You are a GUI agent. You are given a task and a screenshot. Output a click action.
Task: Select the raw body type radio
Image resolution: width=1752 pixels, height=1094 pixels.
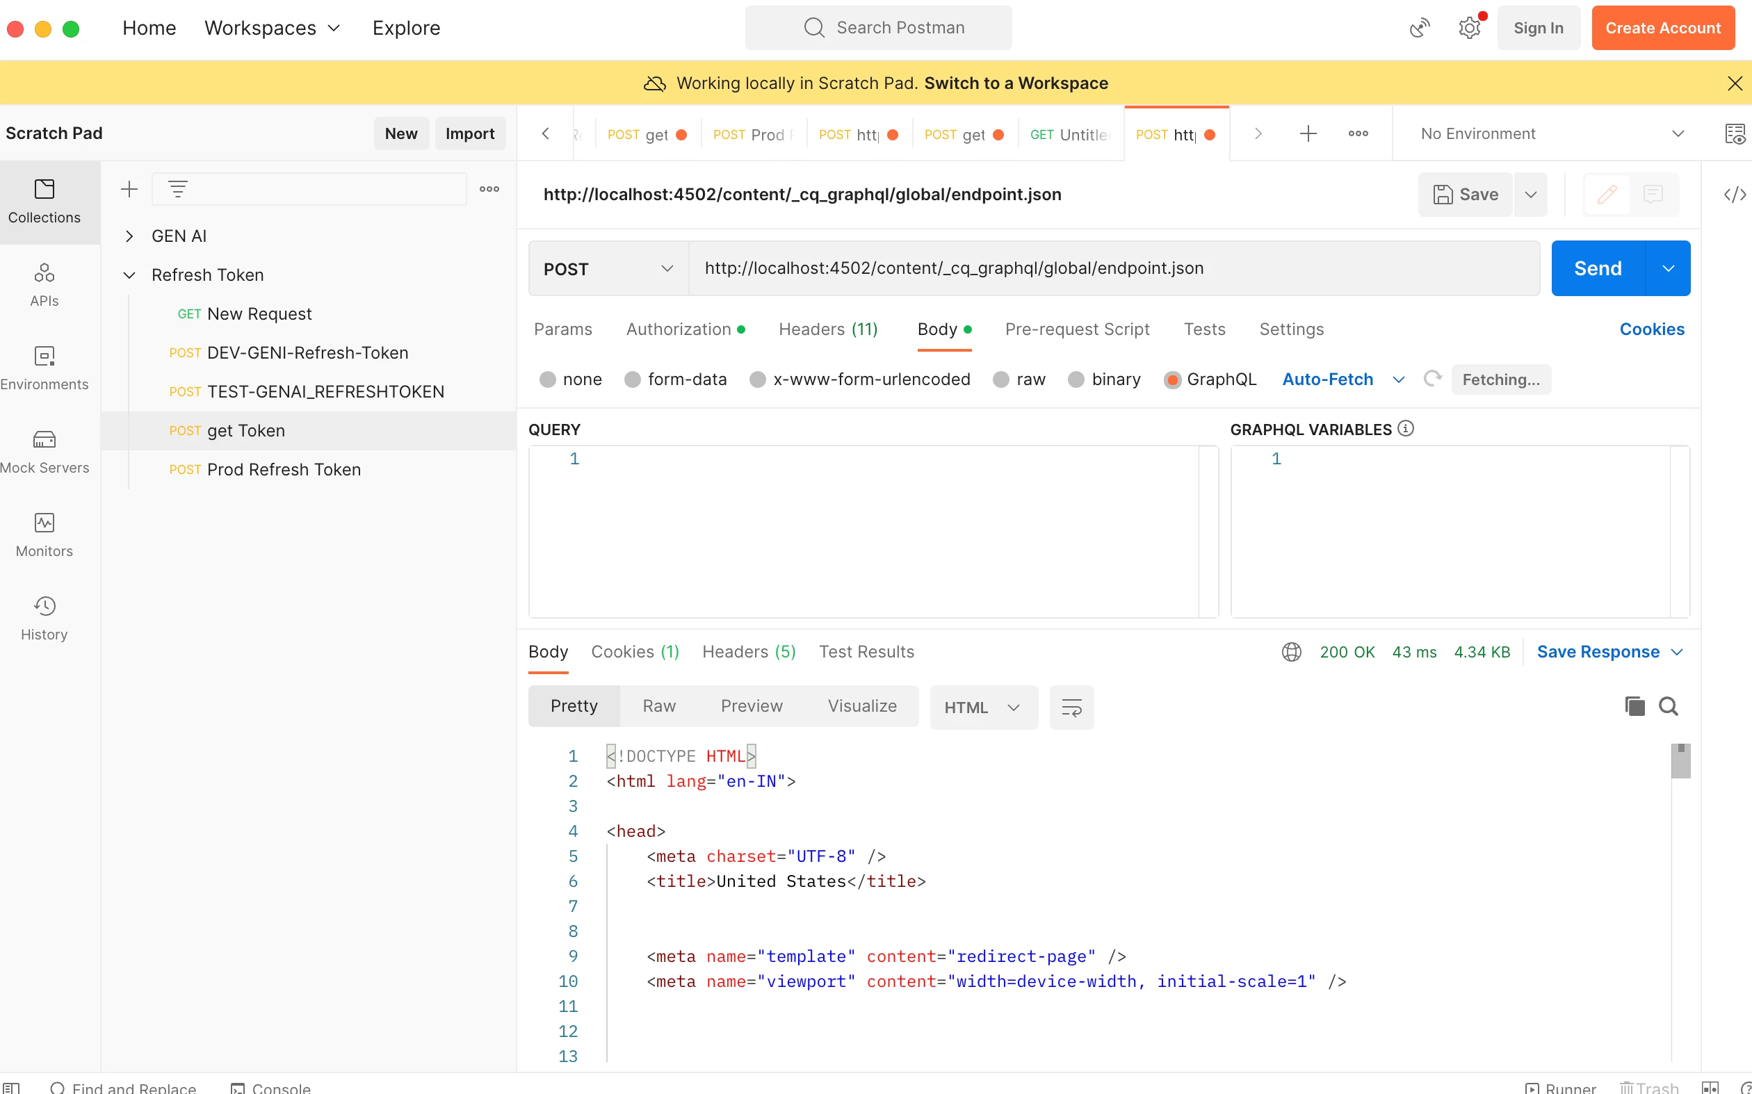click(1001, 380)
